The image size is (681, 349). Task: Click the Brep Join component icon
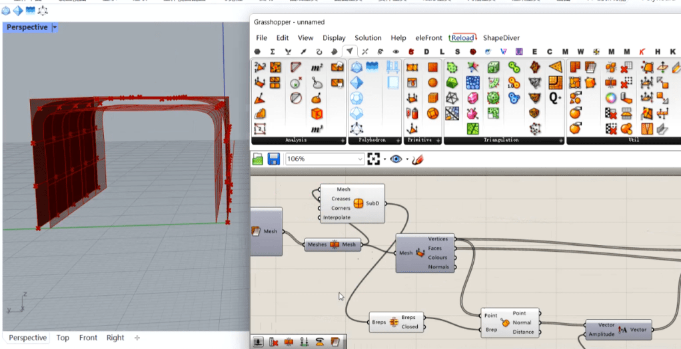(394, 322)
